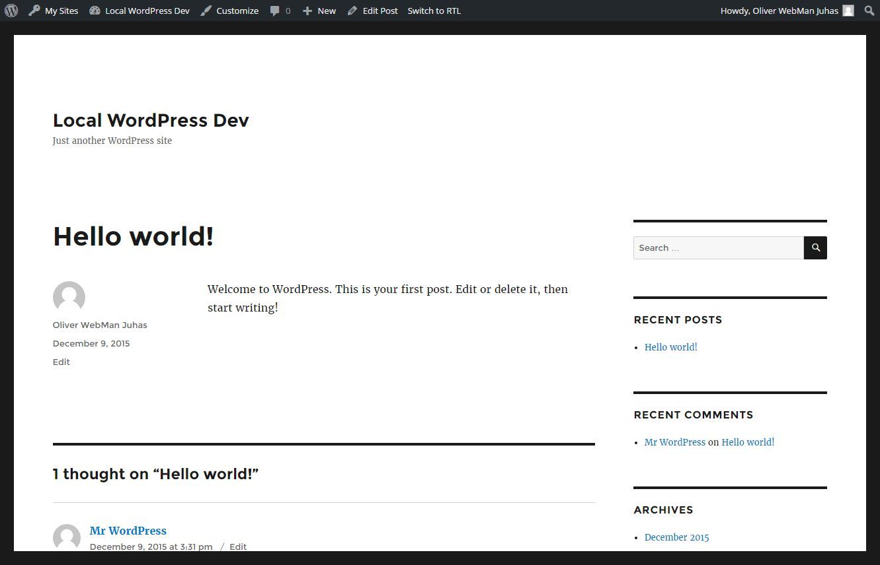
Task: Focus the sidebar Search field
Action: coord(719,248)
